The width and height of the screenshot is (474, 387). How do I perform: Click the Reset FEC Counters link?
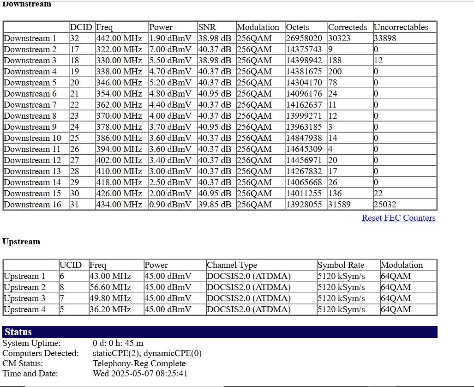pos(398,218)
